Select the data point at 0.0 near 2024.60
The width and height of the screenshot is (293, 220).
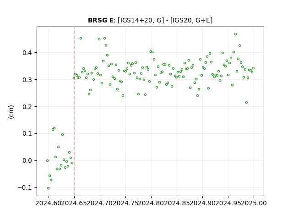47,161
